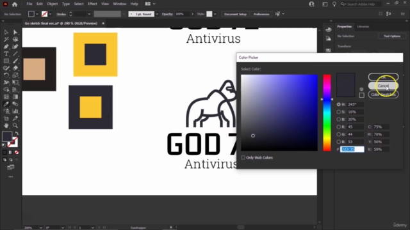Select the Type tool
The width and height of the screenshot is (410, 230).
(6, 54)
